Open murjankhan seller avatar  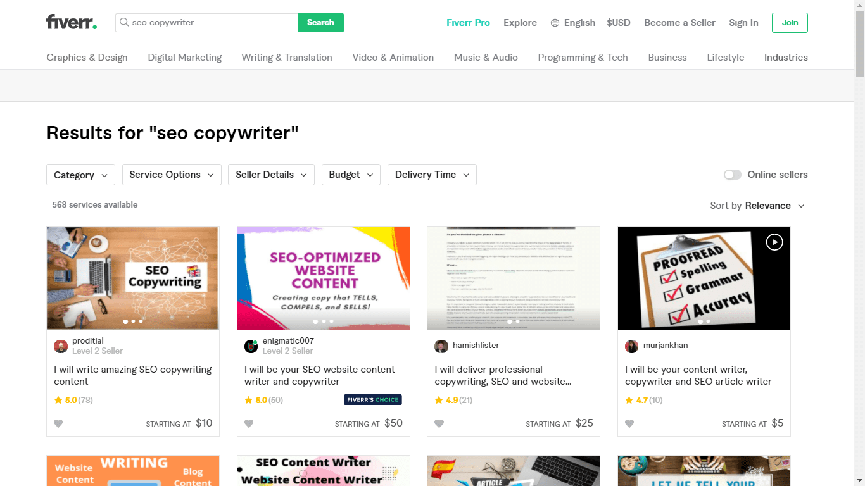coord(632,346)
